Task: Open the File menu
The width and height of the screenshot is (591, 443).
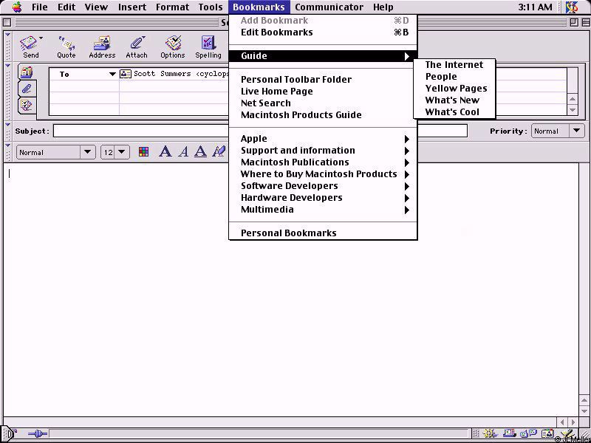Action: (x=40, y=7)
